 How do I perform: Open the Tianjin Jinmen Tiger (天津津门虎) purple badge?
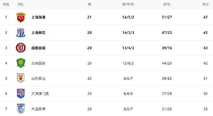[21, 93]
